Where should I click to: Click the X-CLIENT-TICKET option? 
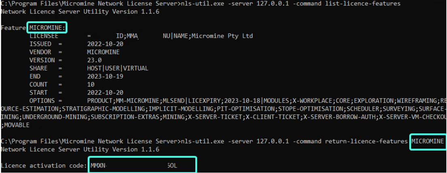coord(273,117)
